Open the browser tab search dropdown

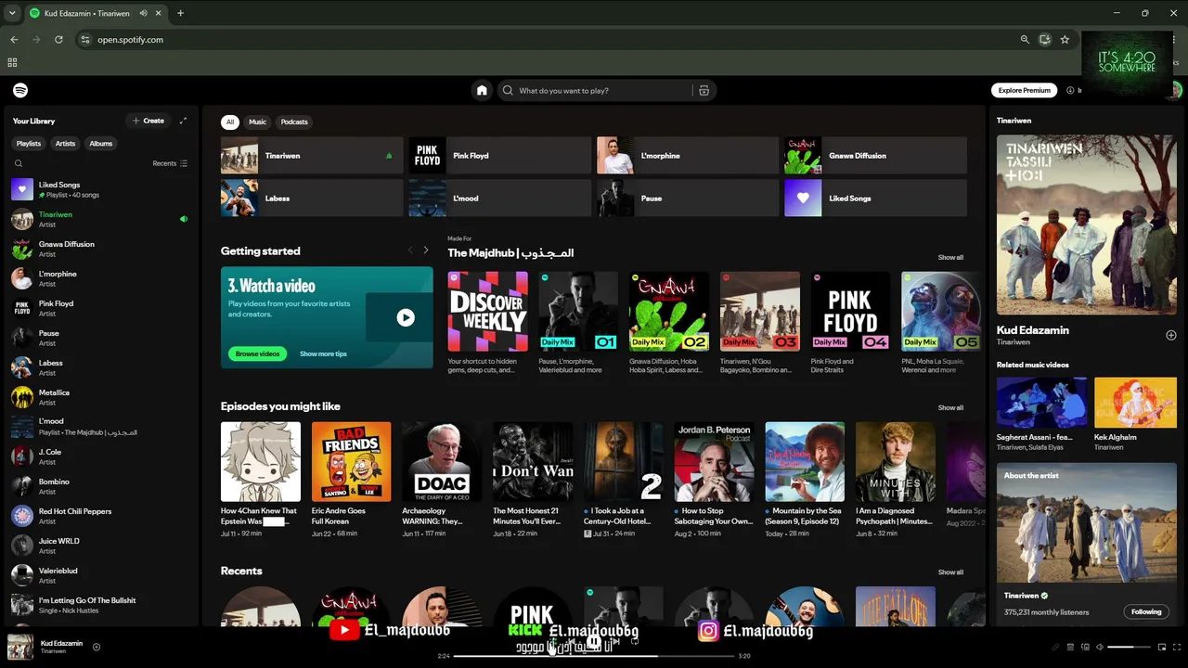point(12,13)
